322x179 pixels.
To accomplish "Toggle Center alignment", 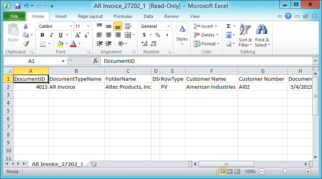I will coord(109,35).
